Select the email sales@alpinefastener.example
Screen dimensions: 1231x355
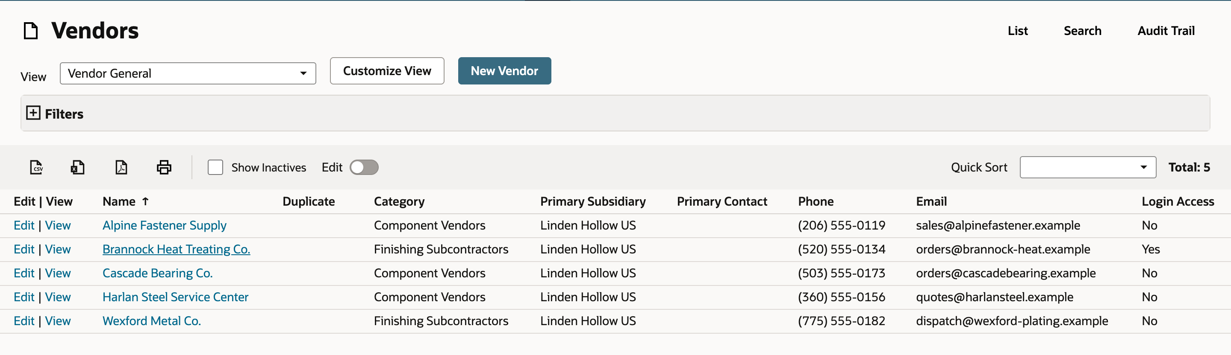click(998, 225)
